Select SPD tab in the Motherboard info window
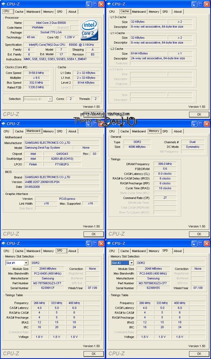Image resolution: width=211 pixels, height=359 pixels. (x=59, y=132)
